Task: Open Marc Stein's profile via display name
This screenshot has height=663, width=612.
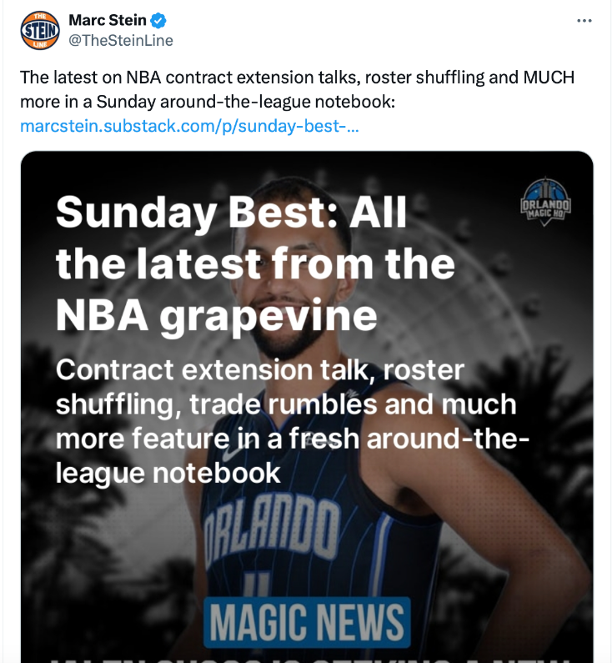Action: coord(107,20)
